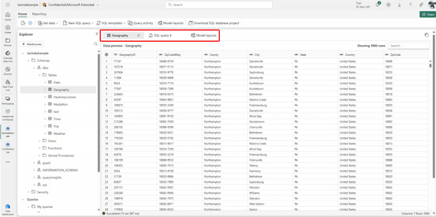Switch to the Reporting ribbon tab

pos(39,14)
